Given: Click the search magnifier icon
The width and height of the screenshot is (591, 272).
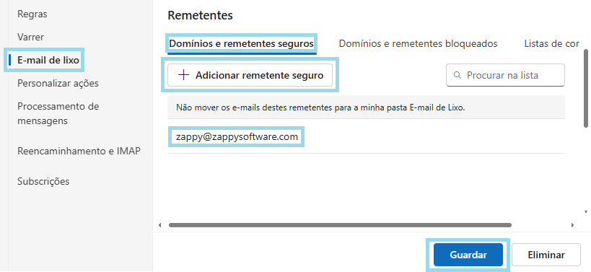Looking at the screenshot, I should tap(458, 75).
